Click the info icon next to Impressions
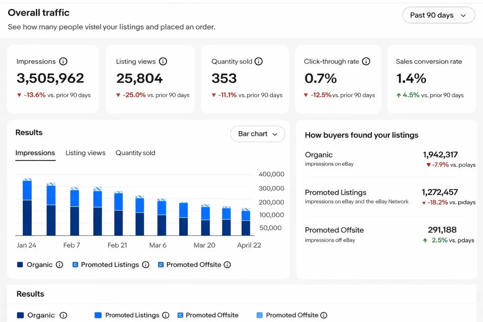The image size is (483, 322). (x=63, y=62)
